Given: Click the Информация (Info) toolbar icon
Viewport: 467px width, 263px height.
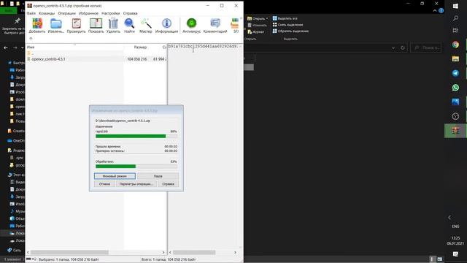Looking at the screenshot, I should click(x=166, y=26).
